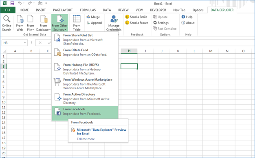Switch to the HOME tab
The width and height of the screenshot is (255, 158).
24,10
